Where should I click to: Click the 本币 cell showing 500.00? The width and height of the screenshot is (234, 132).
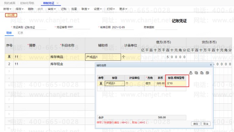click(x=160, y=83)
